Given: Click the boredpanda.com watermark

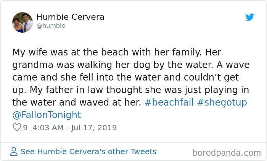Looking at the screenshot, I should [x=227, y=153].
